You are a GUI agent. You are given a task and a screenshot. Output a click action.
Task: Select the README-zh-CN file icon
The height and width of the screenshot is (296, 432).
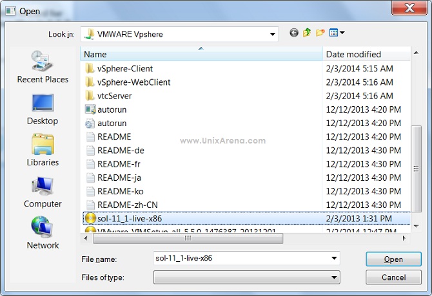point(90,205)
